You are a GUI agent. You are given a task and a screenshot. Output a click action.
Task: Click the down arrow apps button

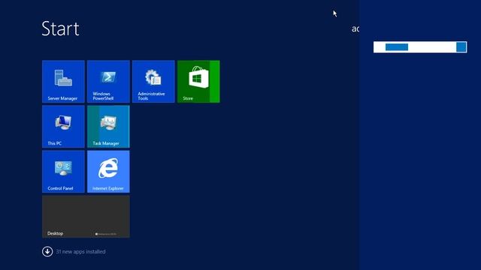tap(47, 252)
